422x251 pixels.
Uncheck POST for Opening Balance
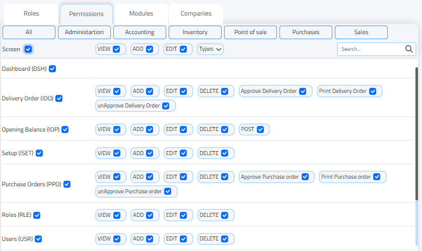tap(260, 130)
